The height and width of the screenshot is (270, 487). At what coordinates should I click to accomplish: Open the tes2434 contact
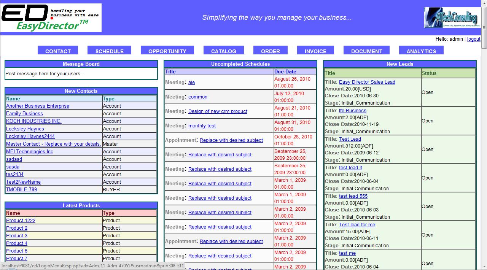(15, 175)
